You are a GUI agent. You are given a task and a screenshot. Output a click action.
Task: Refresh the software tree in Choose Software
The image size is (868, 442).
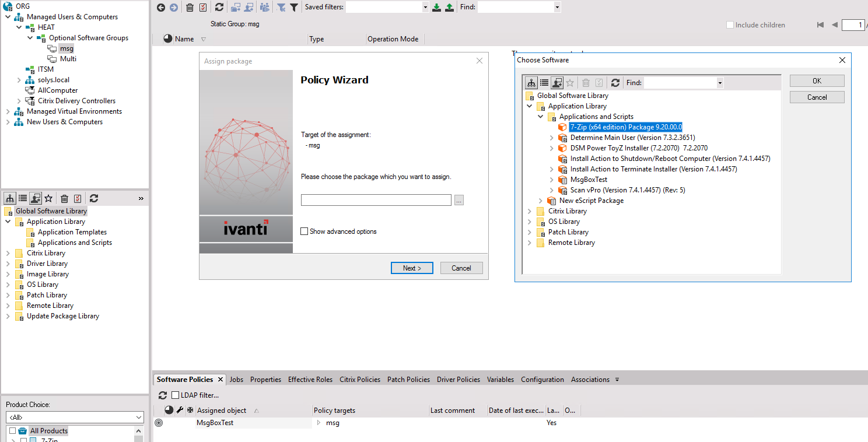pos(615,82)
